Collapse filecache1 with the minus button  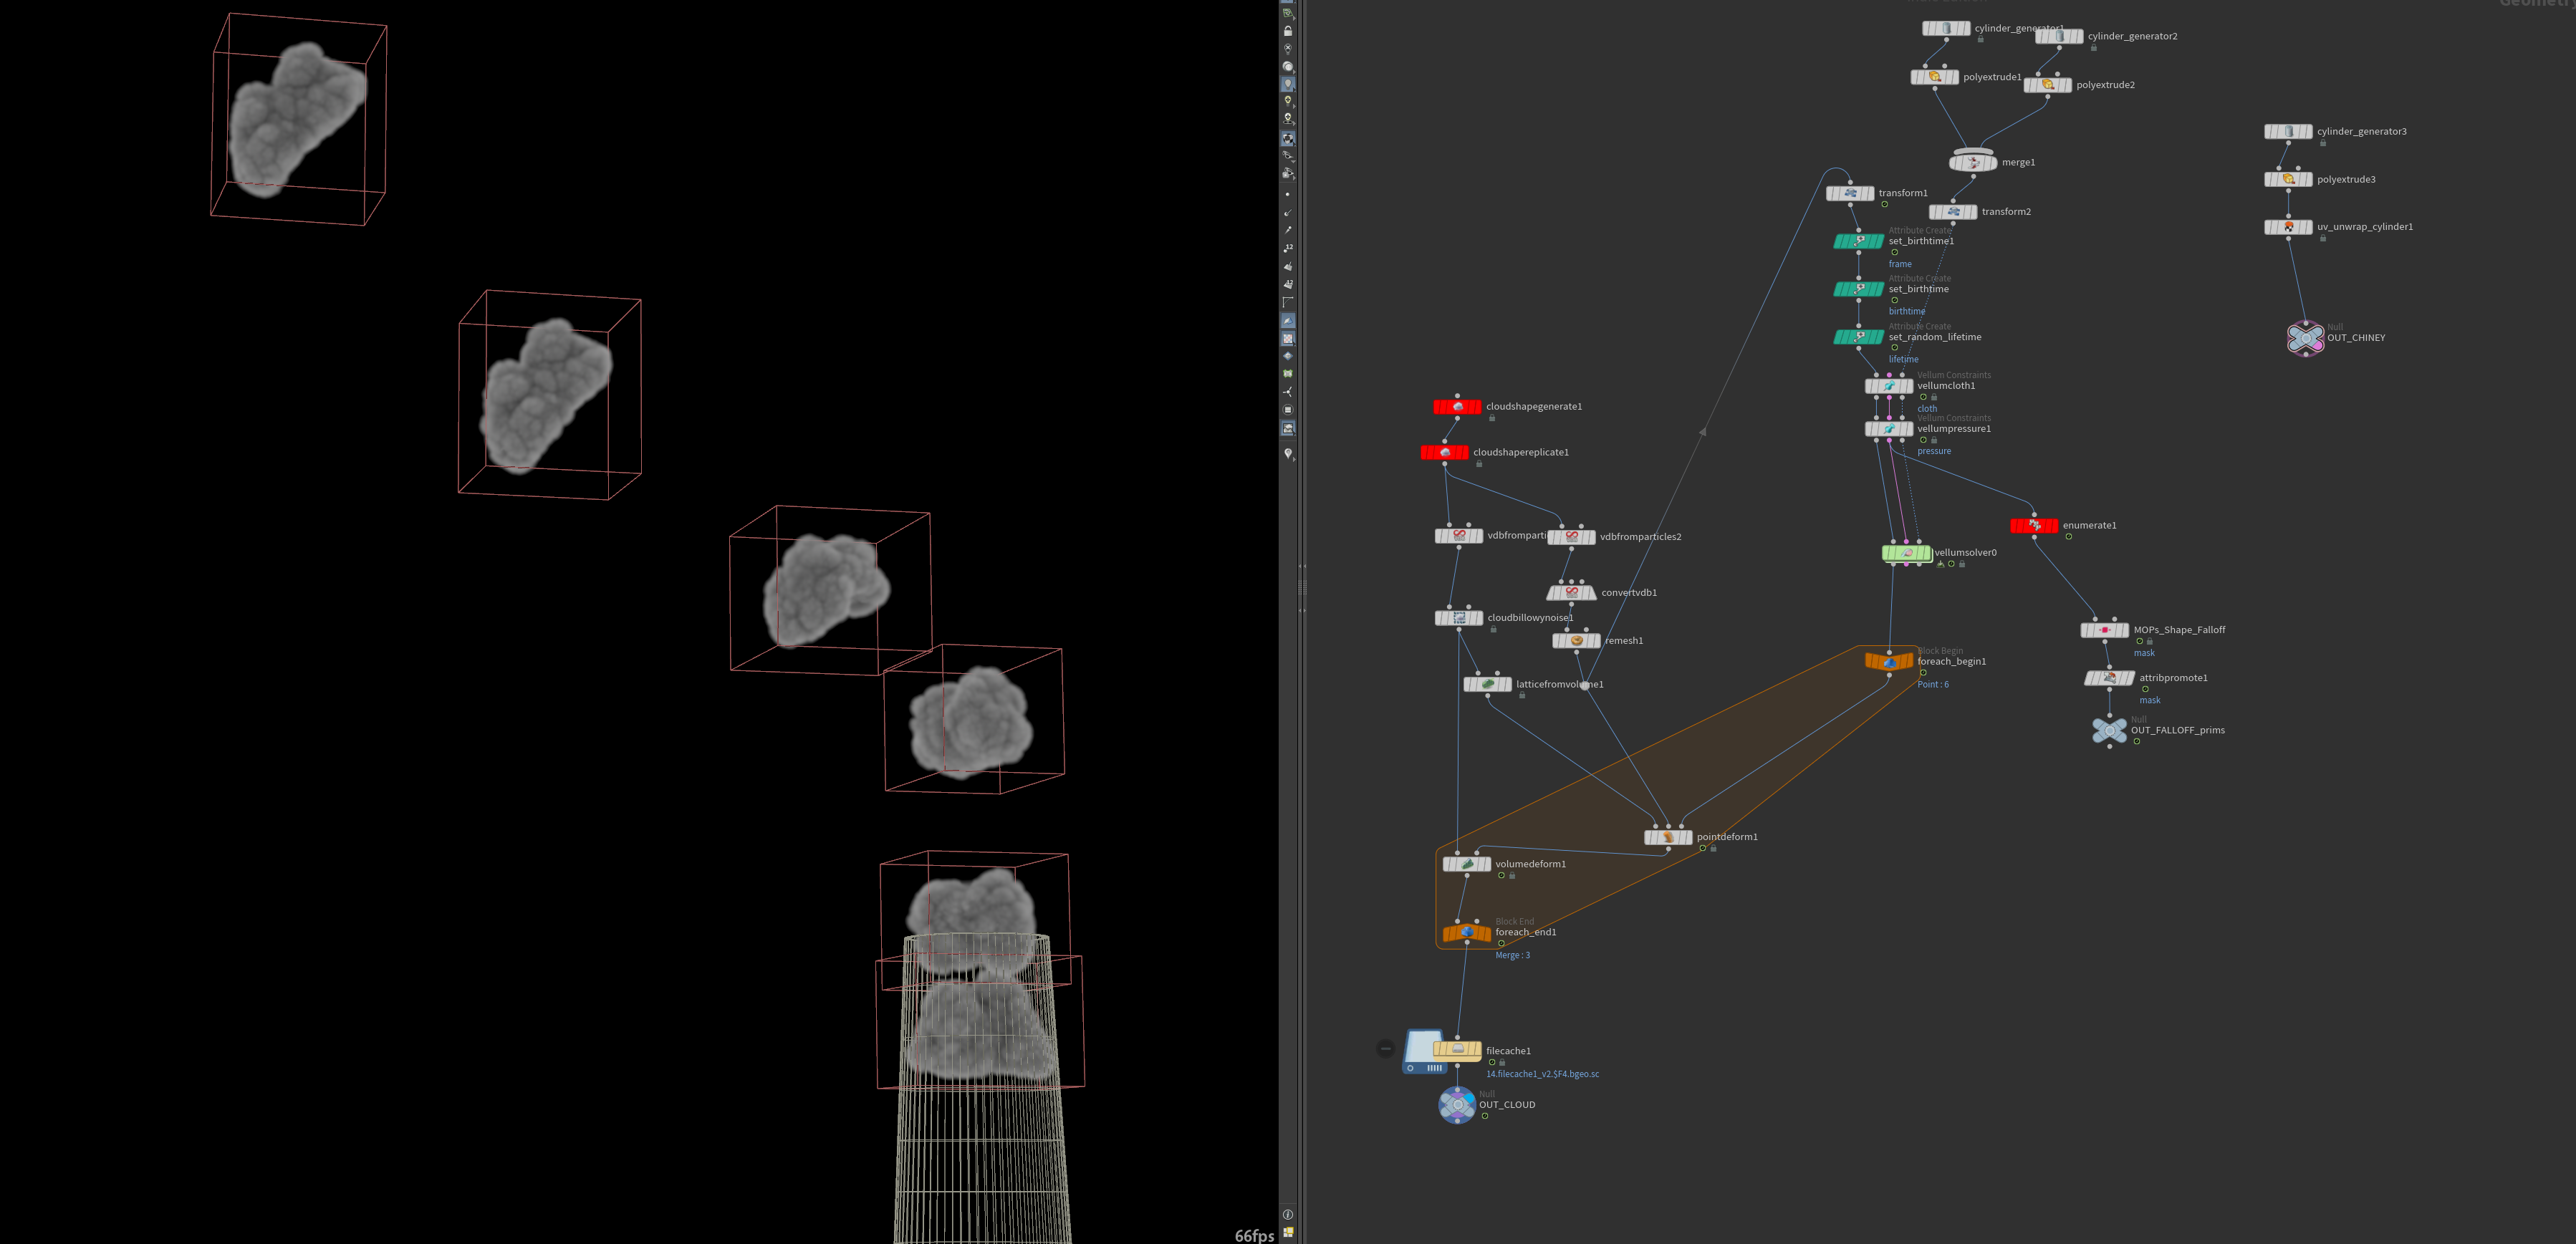[x=1385, y=1048]
